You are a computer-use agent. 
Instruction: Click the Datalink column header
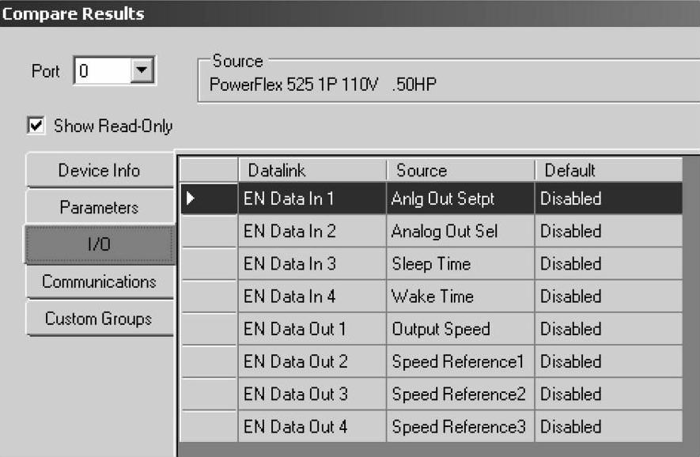coord(312,170)
